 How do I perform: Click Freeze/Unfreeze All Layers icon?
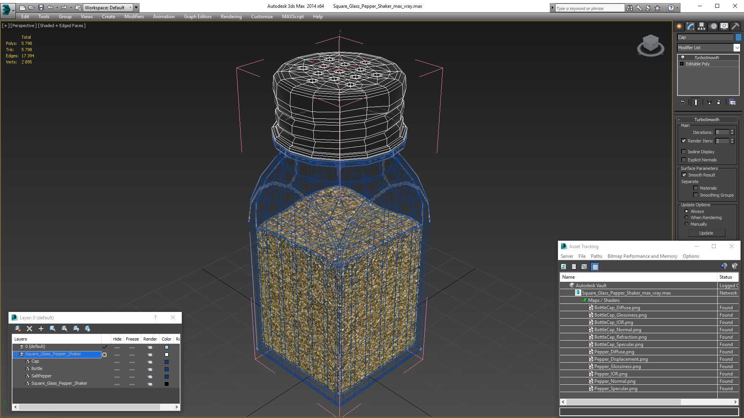[x=88, y=329]
